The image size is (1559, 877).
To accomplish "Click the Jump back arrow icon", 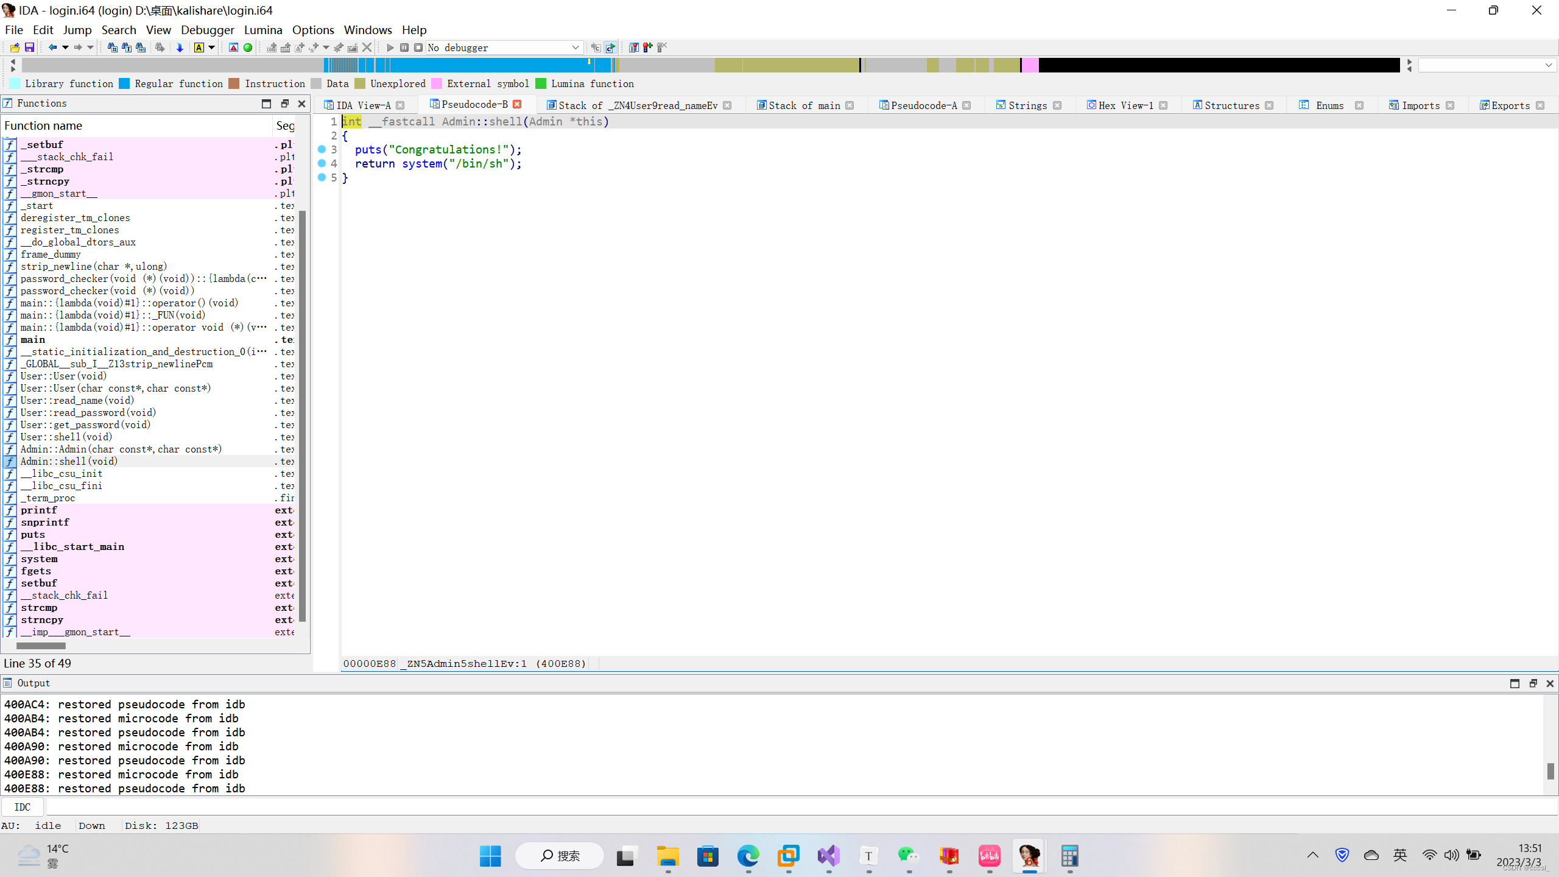I will pyautogui.click(x=52, y=48).
